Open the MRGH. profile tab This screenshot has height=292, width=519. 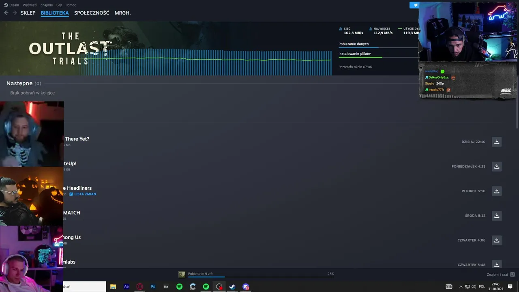(122, 13)
